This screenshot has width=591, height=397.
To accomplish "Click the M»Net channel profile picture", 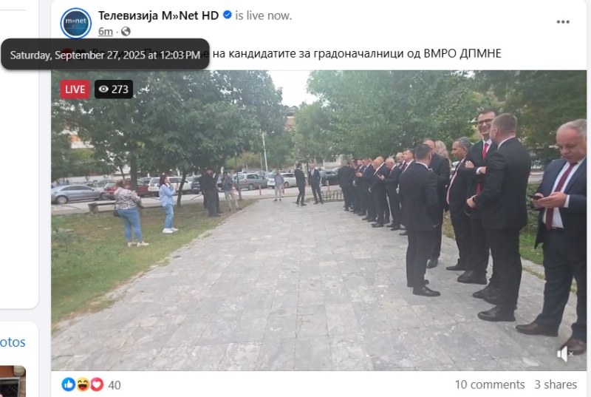I will 76,23.
